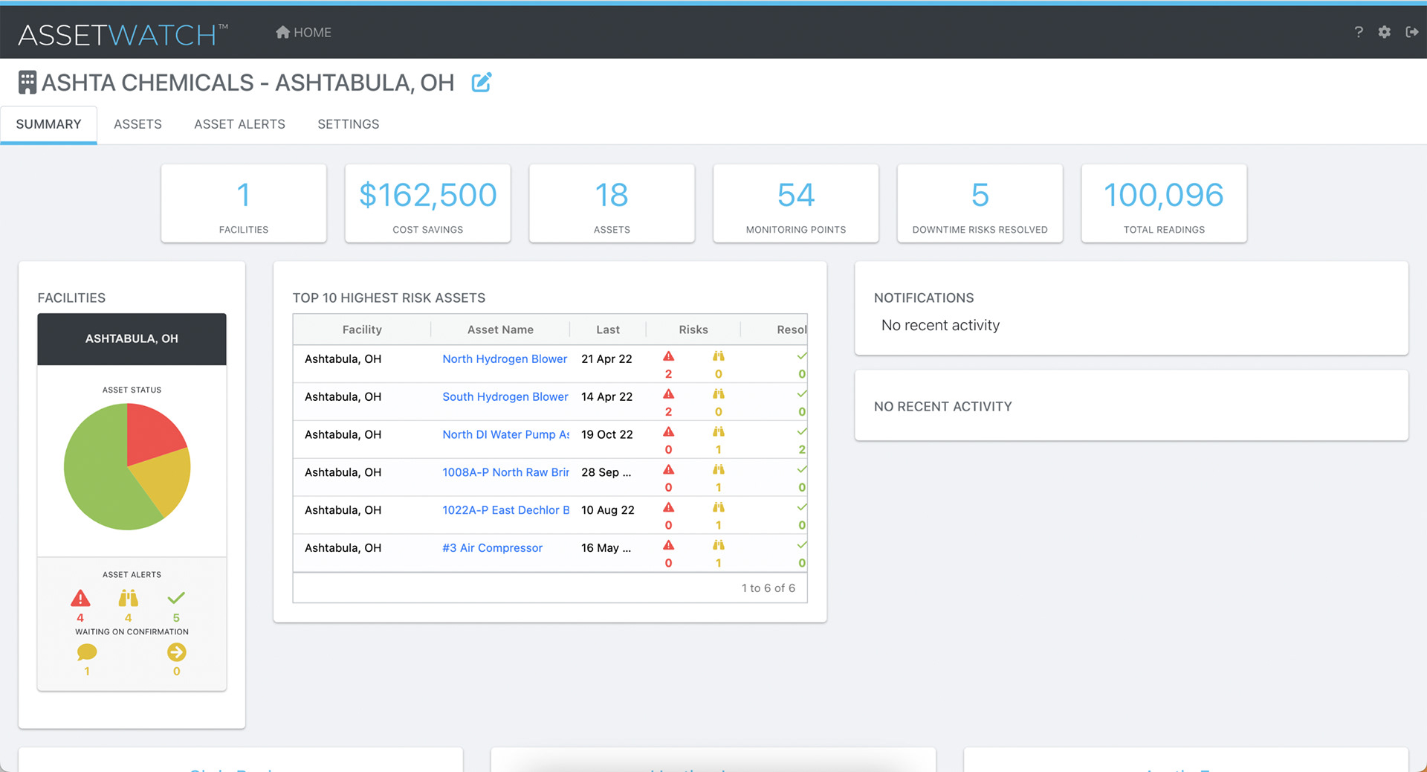
Task: Click the logout icon in header
Action: click(1412, 32)
